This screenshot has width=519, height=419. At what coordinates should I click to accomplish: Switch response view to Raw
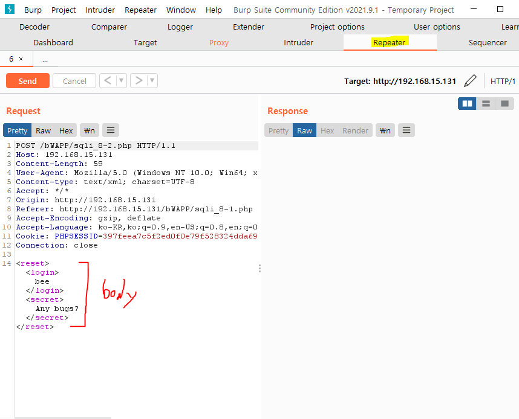coord(304,130)
